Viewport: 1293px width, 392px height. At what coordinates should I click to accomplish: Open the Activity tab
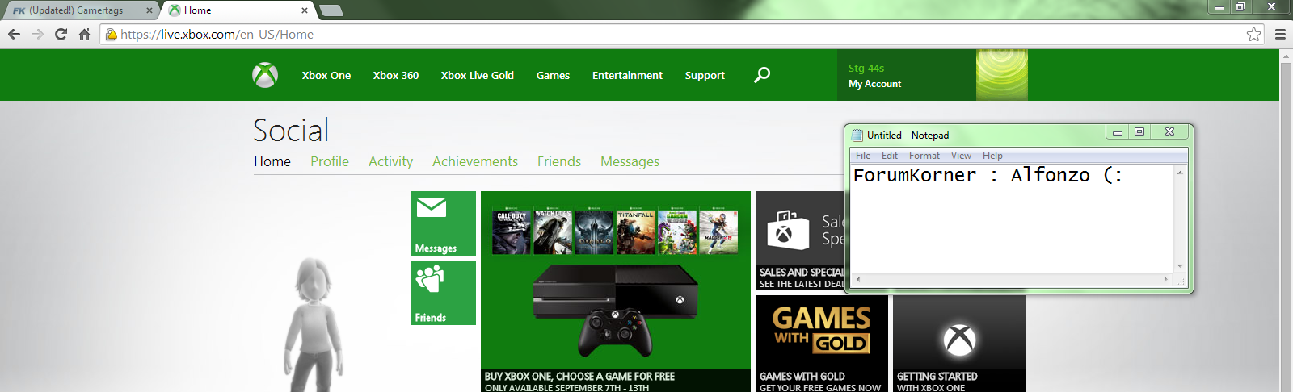390,161
